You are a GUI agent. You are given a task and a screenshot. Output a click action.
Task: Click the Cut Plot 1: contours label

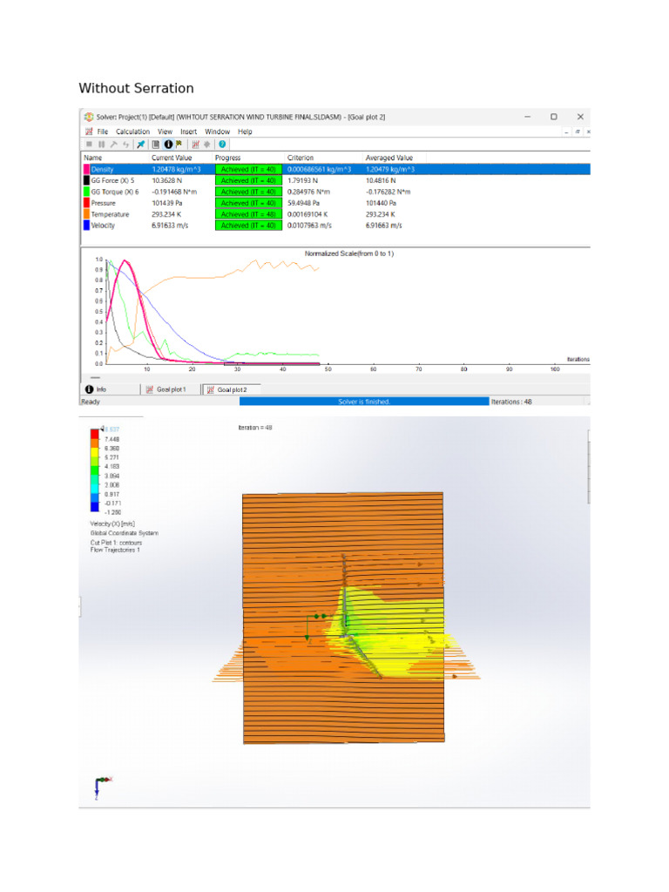click(116, 543)
